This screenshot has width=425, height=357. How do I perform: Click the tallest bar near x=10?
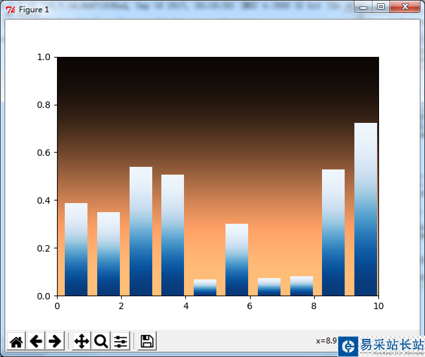click(x=365, y=209)
